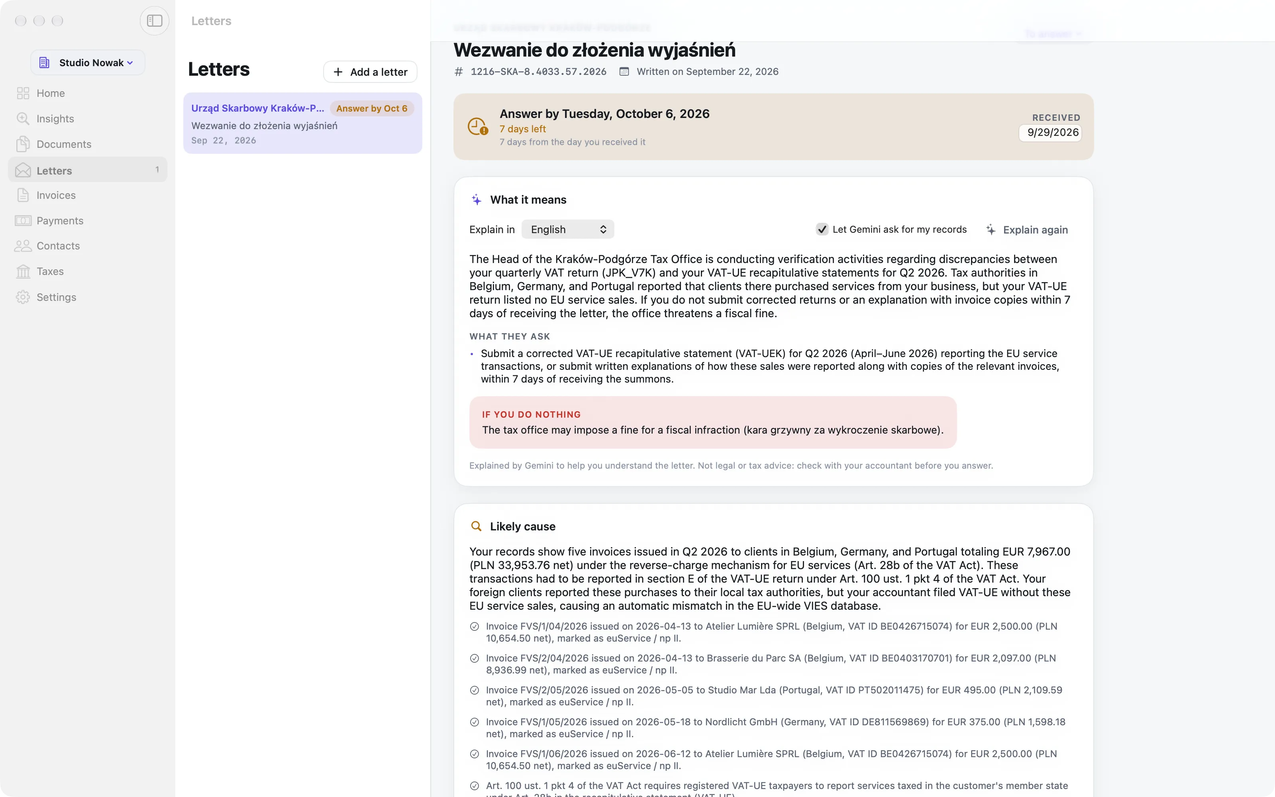Image resolution: width=1275 pixels, height=797 pixels.
Task: Click the Add a letter button
Action: [370, 72]
